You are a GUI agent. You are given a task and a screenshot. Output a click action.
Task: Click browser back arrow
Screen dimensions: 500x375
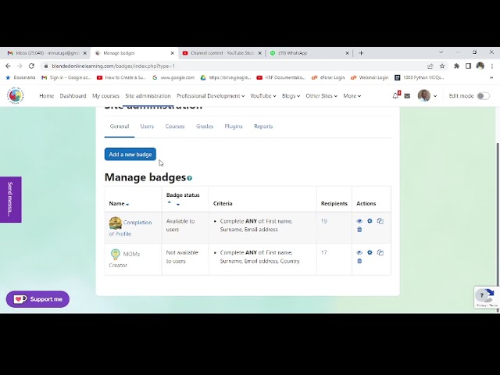(8, 66)
